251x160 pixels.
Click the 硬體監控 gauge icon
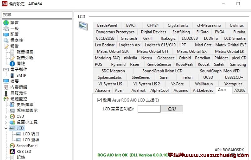tap(6, 99)
